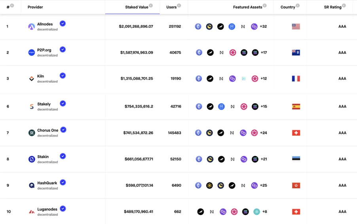Click the HashQuark provider logo
This screenshot has height=224, width=357.
31,185
